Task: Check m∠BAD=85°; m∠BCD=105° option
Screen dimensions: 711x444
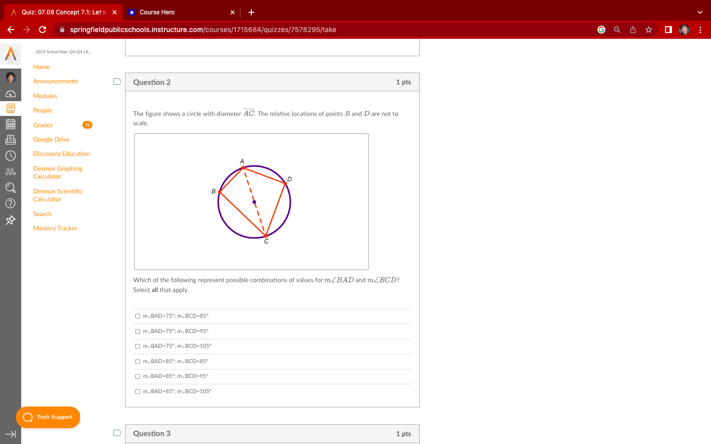Action: [138, 392]
